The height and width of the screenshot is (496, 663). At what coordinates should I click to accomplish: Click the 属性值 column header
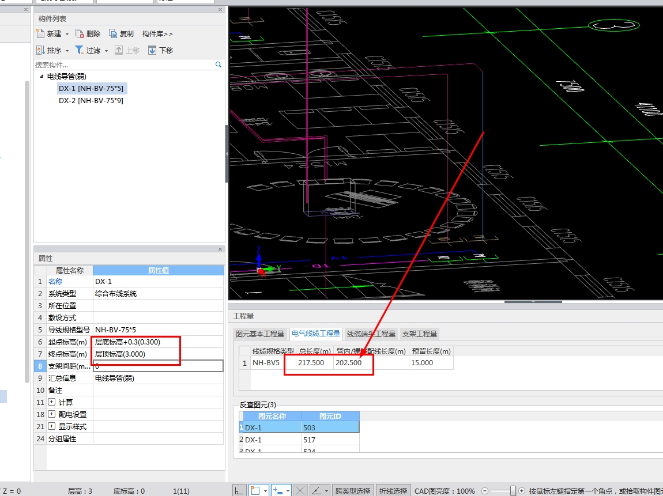(158, 270)
